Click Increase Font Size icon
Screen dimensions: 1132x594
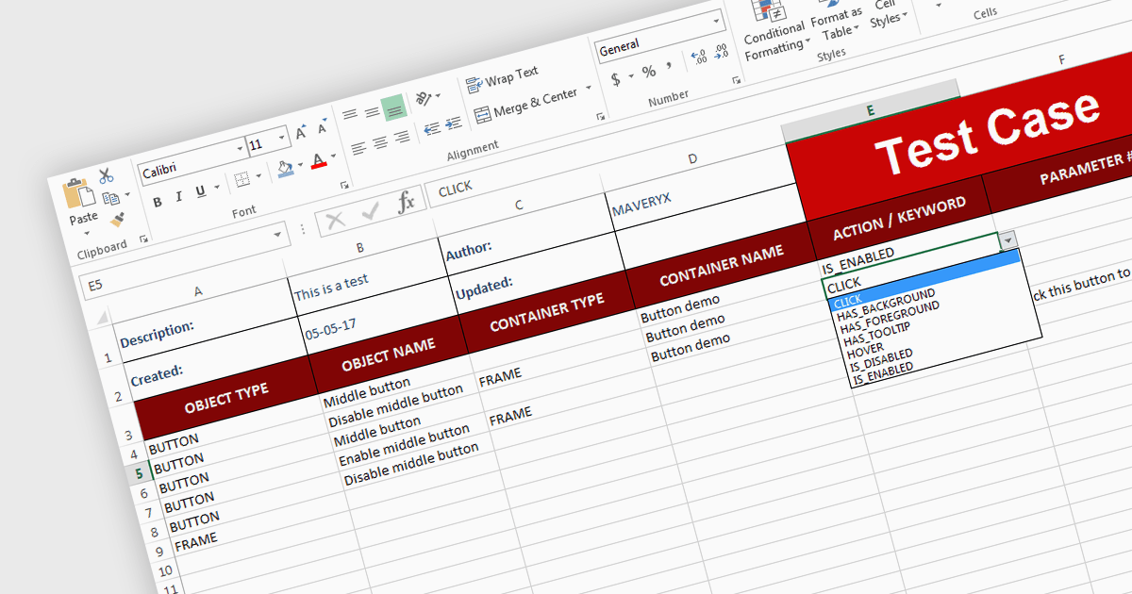301,133
